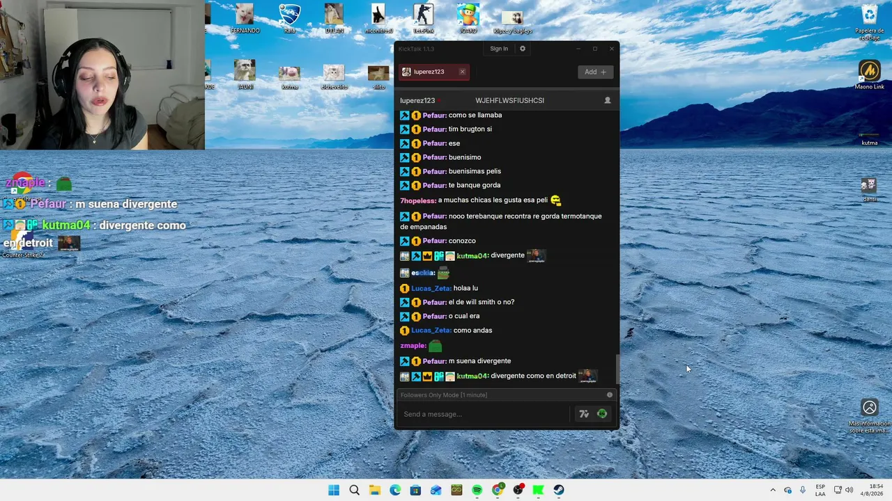
Task: Open File Explorer from taskbar
Action: click(375, 490)
